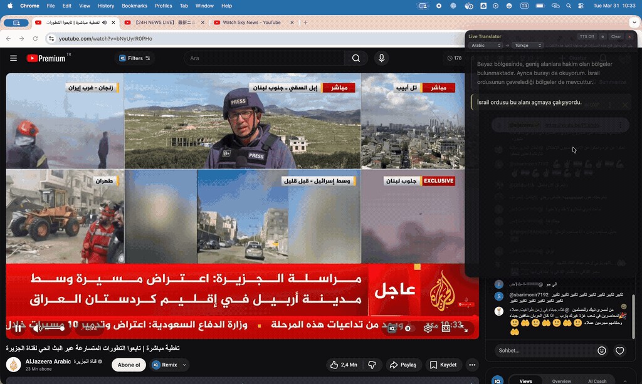Go back in browser history
Screen dimensions: 642x384
(9, 38)
